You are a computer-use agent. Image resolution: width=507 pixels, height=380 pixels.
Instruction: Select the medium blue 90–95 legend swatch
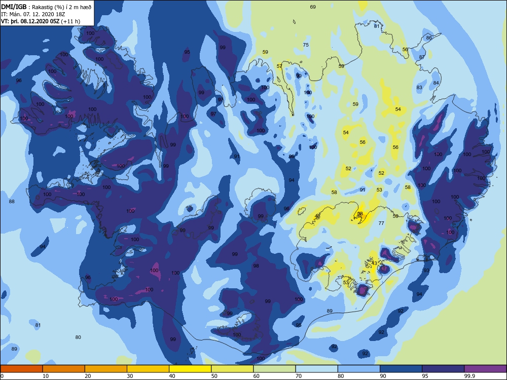[401, 369]
